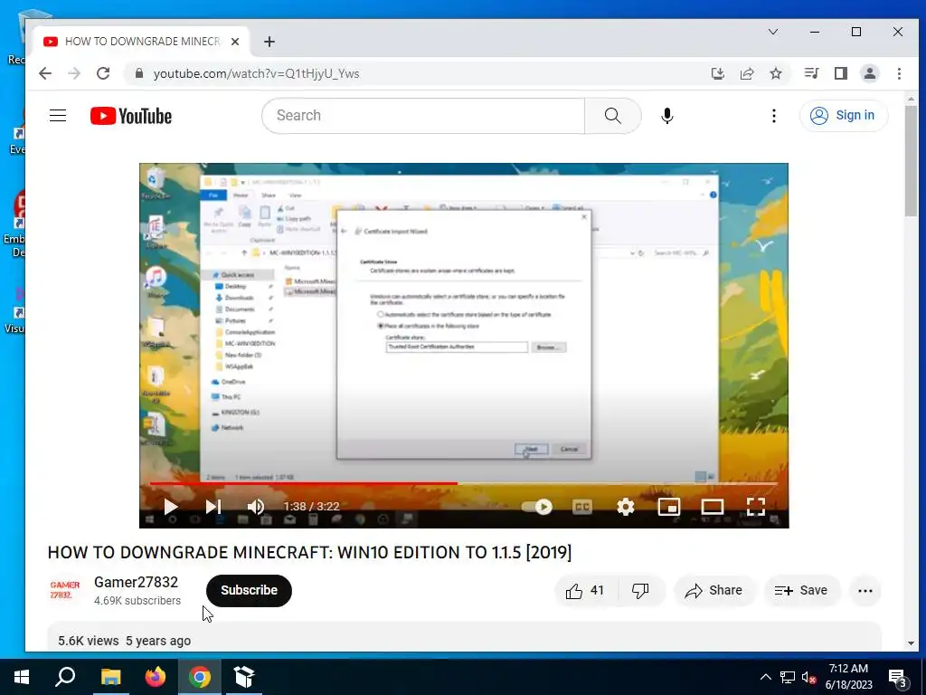Focus the YouTube Search field
Screen dimensions: 926x695
[423, 115]
